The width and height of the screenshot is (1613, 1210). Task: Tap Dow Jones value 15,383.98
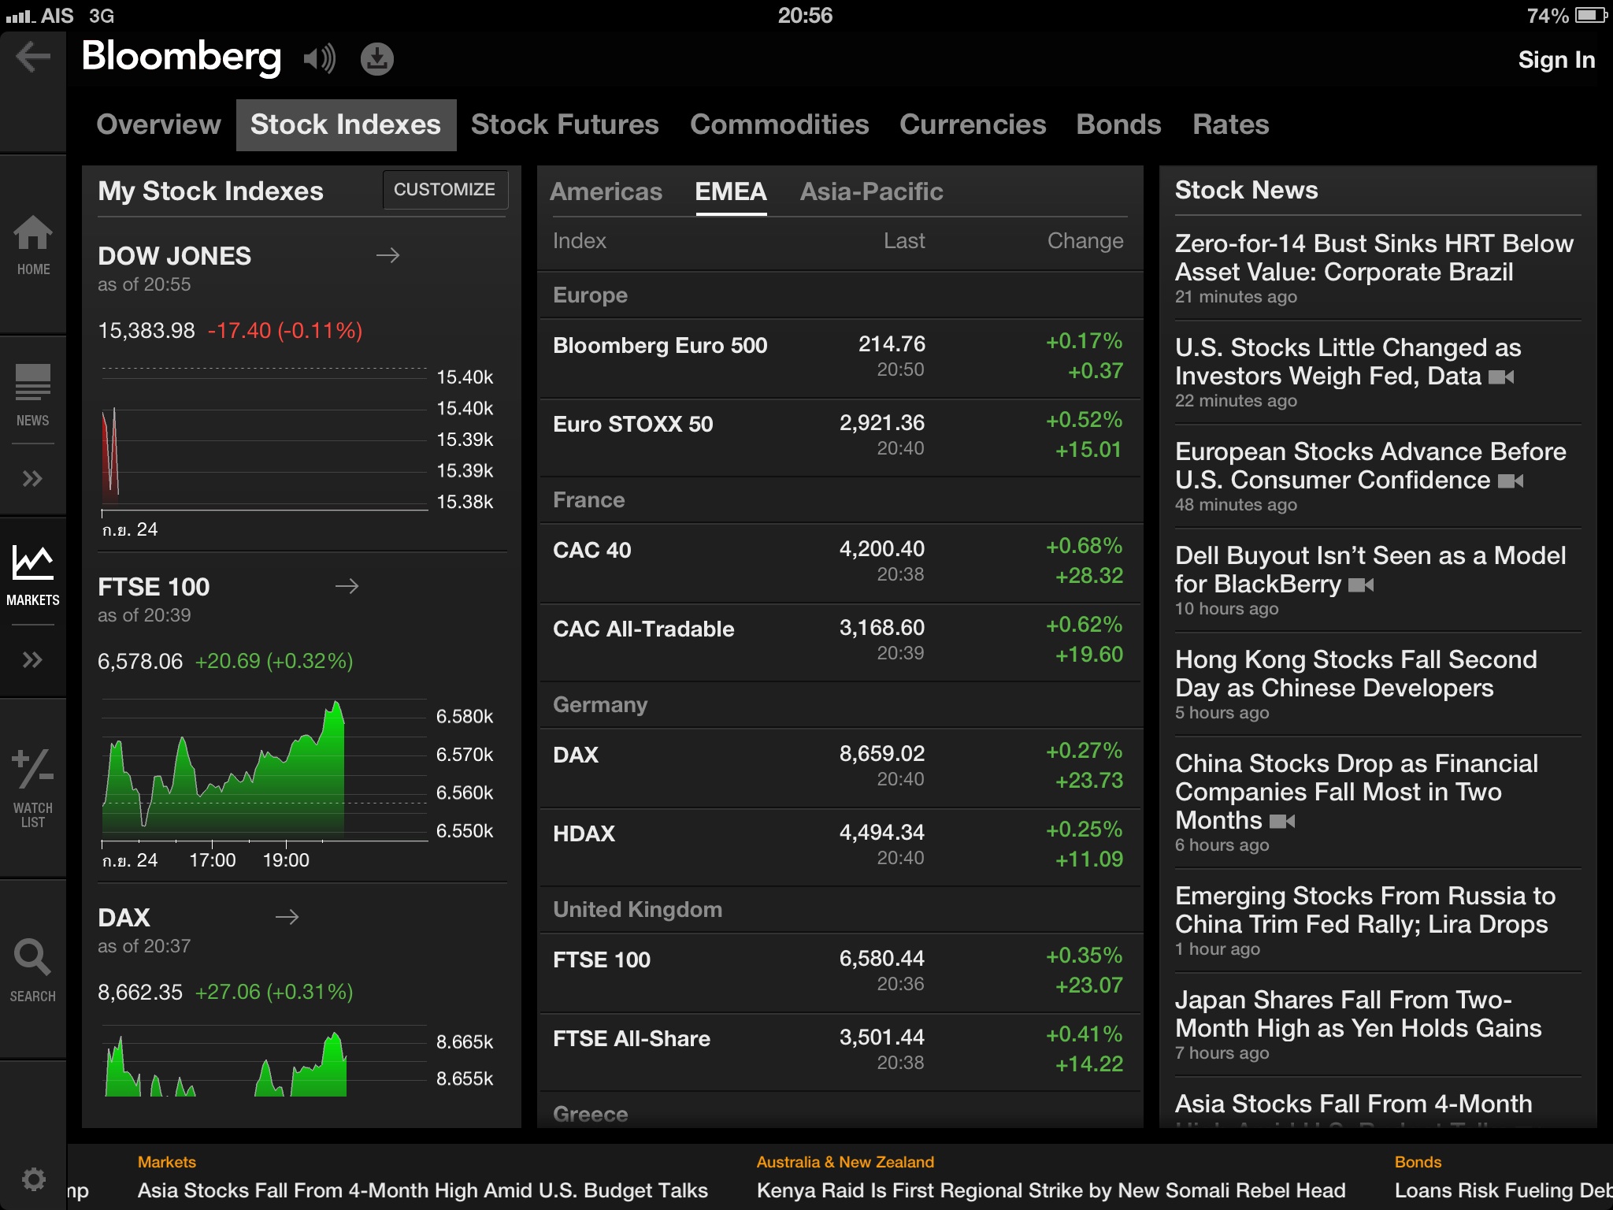coord(146,330)
